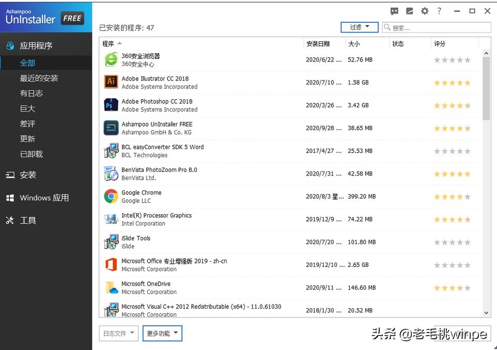497x350 pixels.
Task: Select 最近的安装 in sidebar
Action: (39, 78)
